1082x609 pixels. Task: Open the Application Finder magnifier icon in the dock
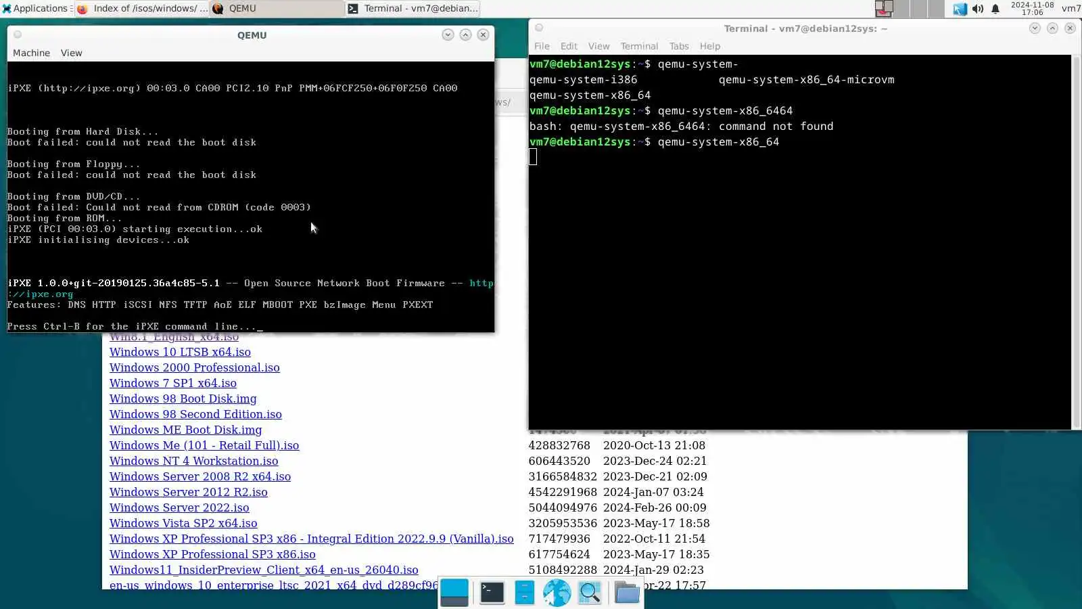(590, 593)
